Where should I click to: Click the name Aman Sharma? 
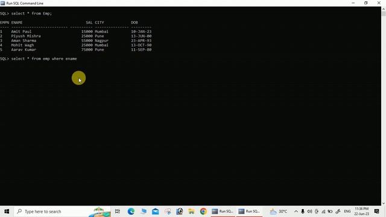coord(24,40)
